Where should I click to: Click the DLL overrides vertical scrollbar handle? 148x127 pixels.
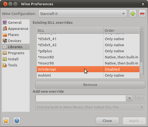(142, 68)
